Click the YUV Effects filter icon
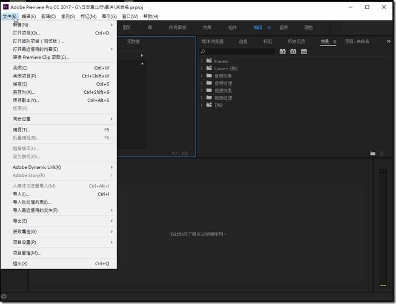The image size is (396, 304). pyautogui.click(x=304, y=51)
